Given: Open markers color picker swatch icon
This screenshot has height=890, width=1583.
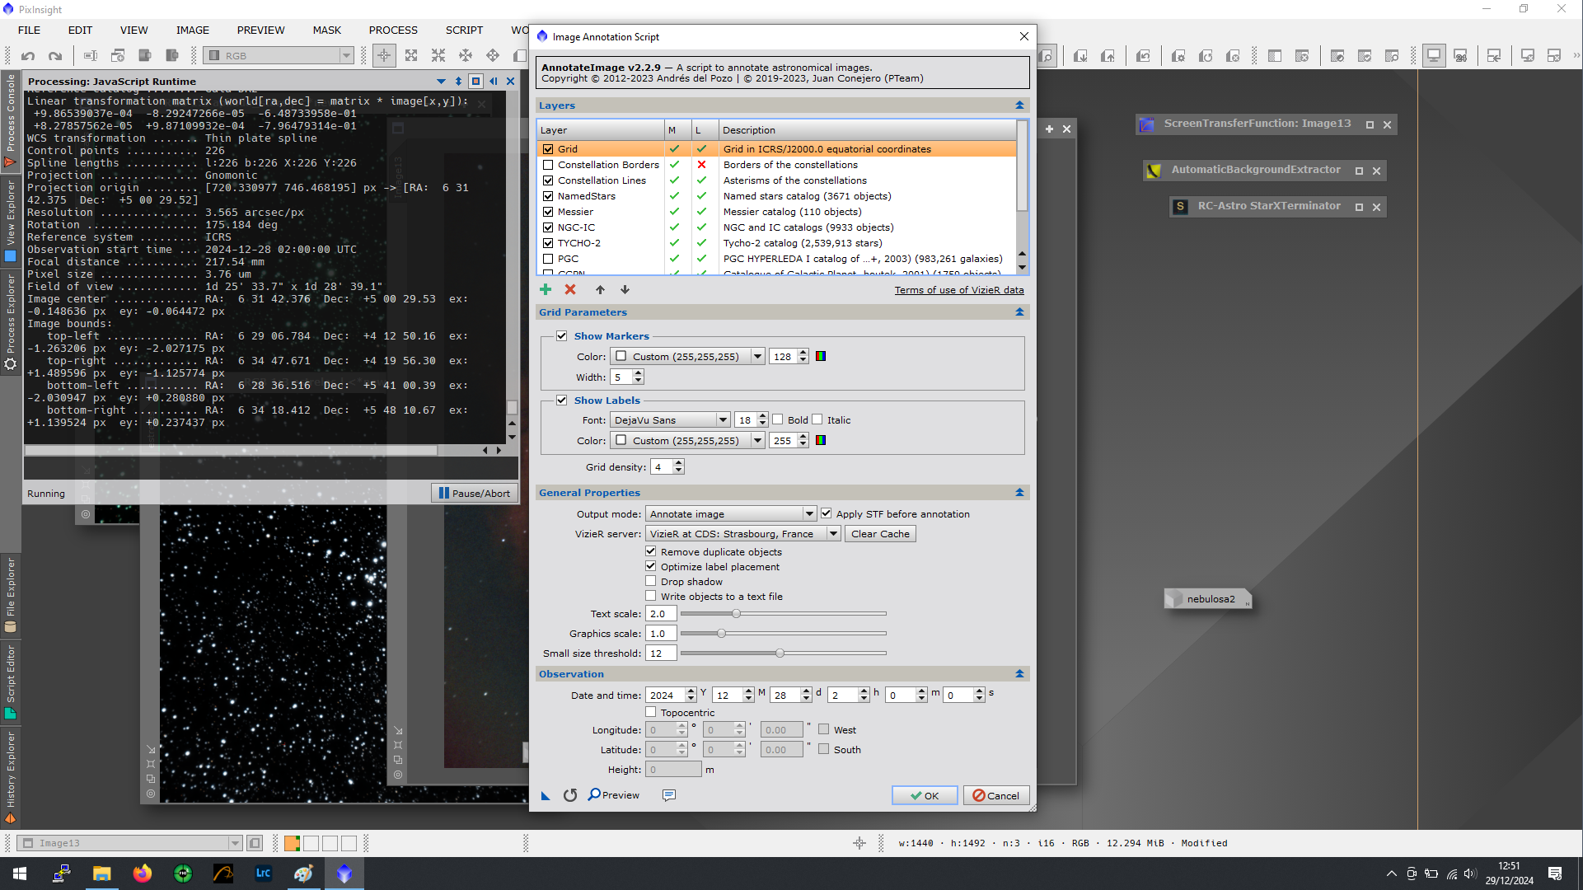Looking at the screenshot, I should 821,356.
